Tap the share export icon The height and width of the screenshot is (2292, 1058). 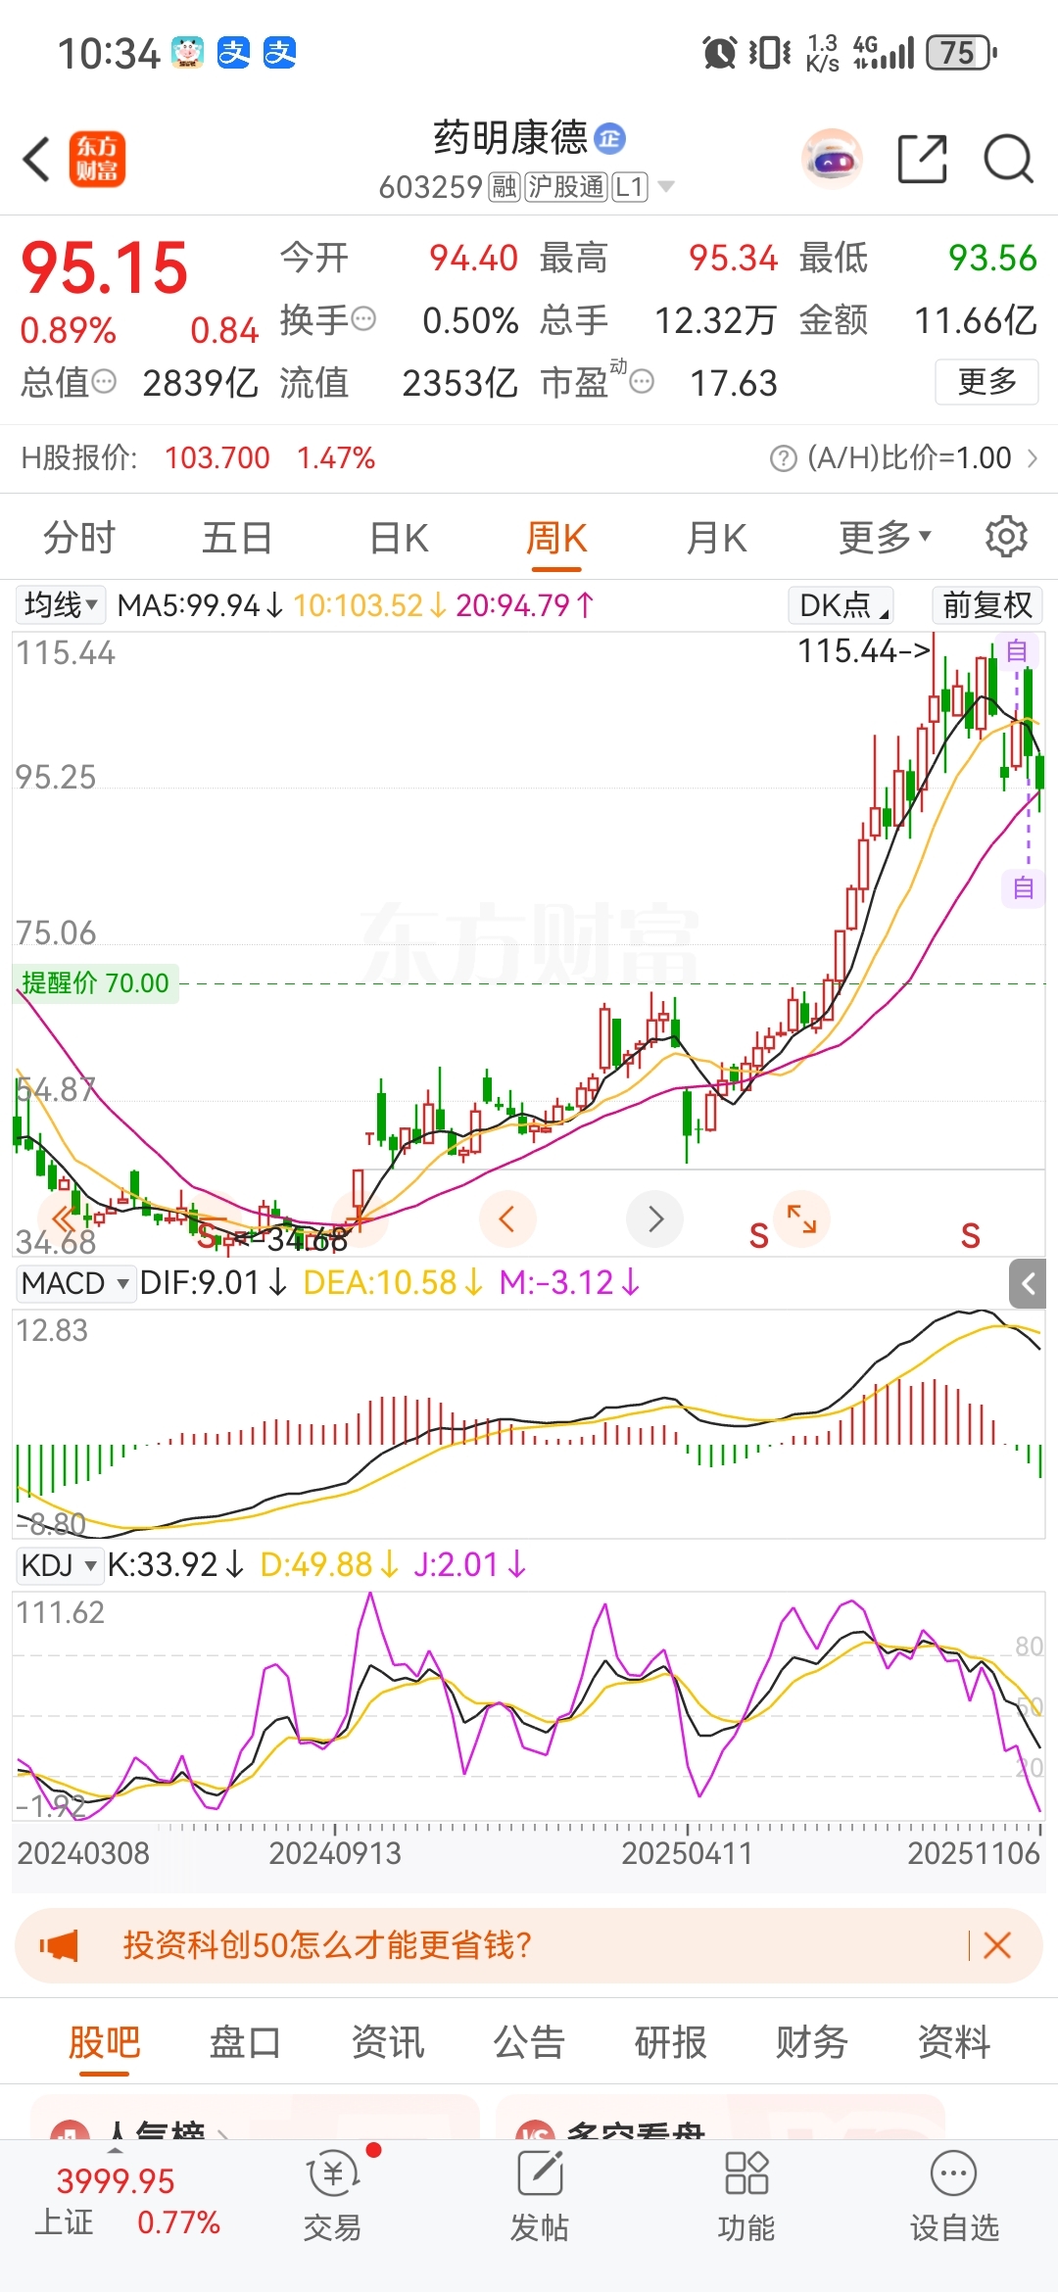[923, 159]
